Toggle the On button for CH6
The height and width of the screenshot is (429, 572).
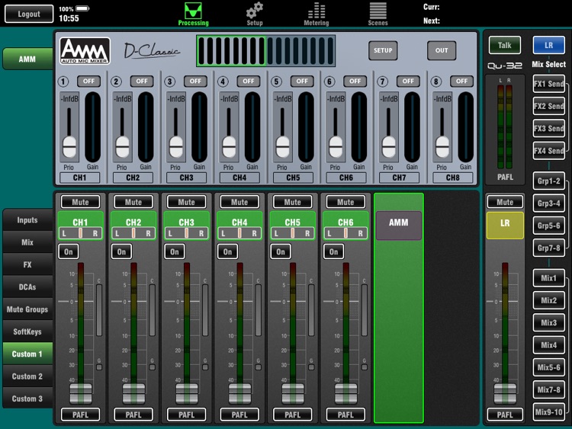(333, 251)
